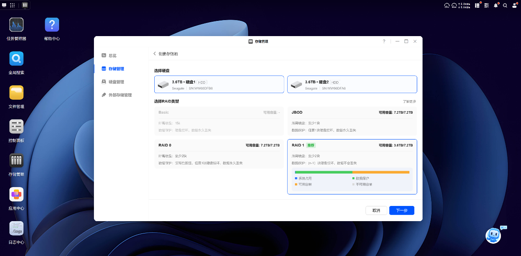Choose the RAID 0 type option
Screen dimensions: 521x256
point(219,154)
